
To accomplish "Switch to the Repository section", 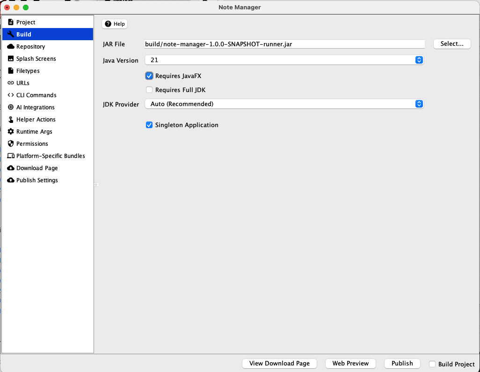I will 48,47.
